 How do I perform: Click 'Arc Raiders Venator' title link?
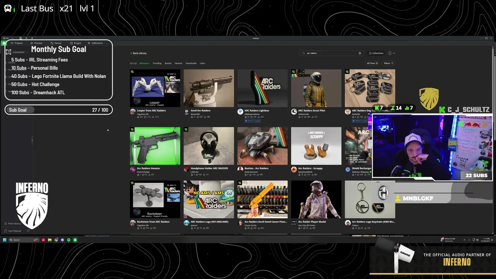(x=148, y=168)
